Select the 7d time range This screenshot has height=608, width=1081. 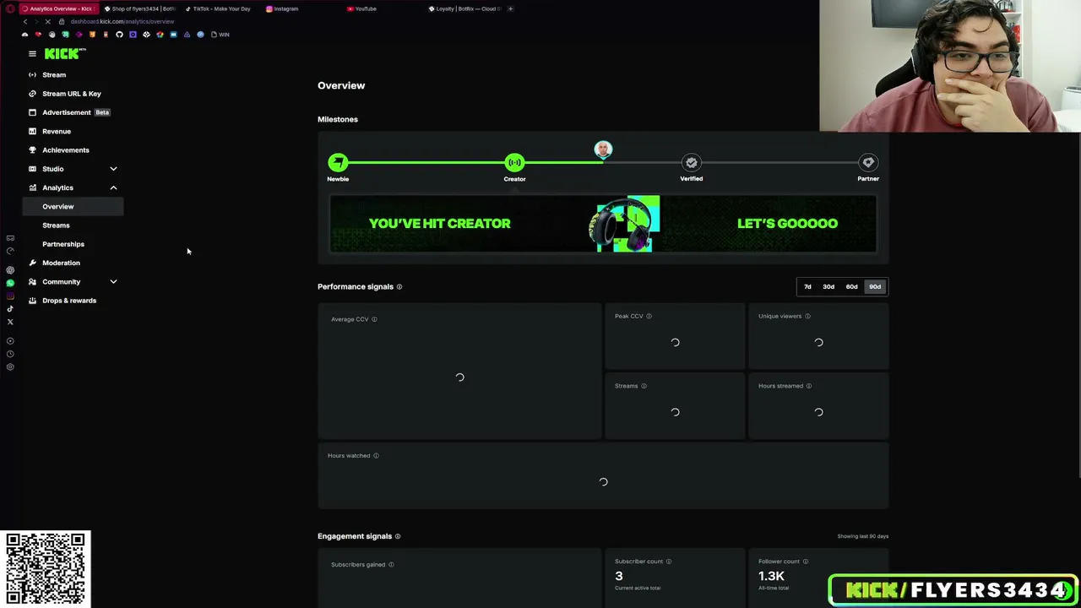coord(807,287)
